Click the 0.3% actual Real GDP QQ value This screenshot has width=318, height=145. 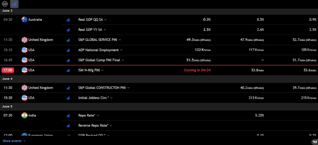207,20
